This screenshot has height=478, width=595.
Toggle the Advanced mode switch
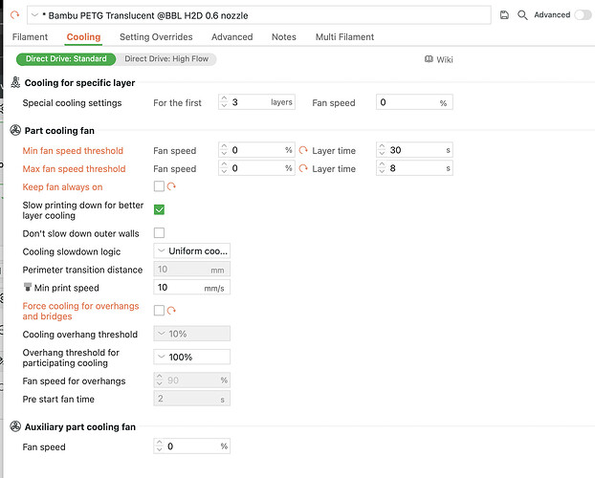point(583,15)
